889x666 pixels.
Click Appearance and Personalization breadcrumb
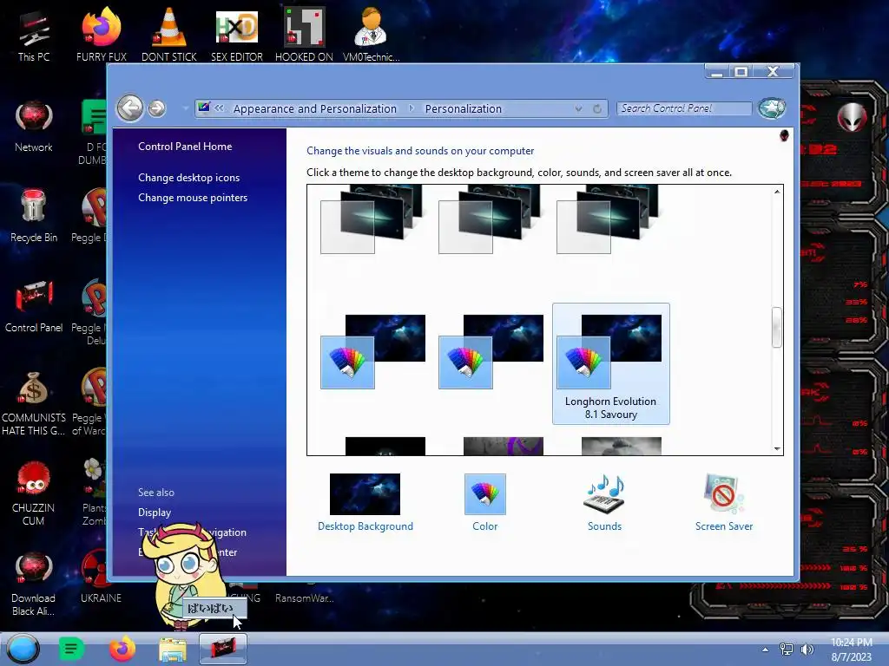(x=314, y=108)
